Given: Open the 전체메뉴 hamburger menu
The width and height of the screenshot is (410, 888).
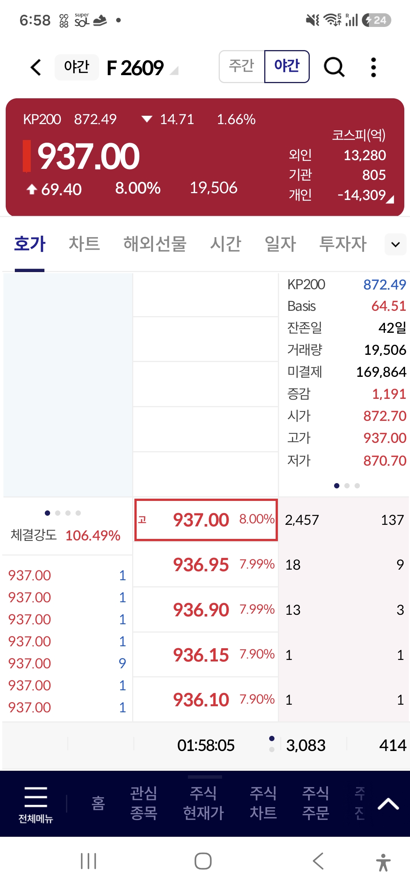Looking at the screenshot, I should pos(36,804).
